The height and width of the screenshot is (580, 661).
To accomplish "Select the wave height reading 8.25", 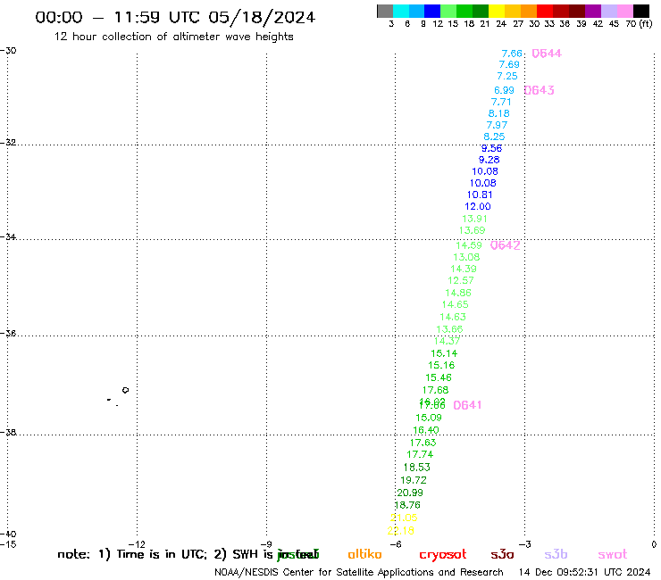I will click(494, 137).
